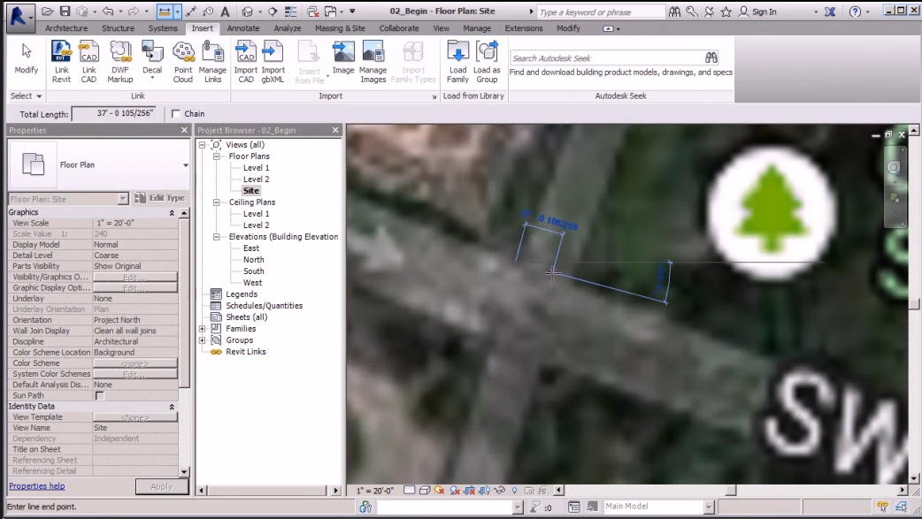The height and width of the screenshot is (519, 922).
Task: Collapse the Identity Data properties section
Action: [172, 407]
